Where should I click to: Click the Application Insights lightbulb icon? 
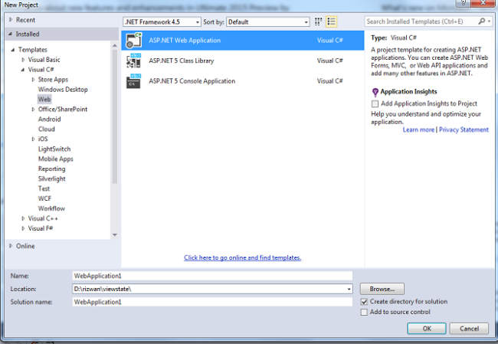point(375,92)
